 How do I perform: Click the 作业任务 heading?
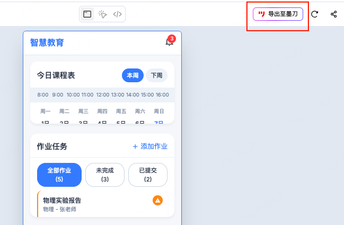click(52, 146)
